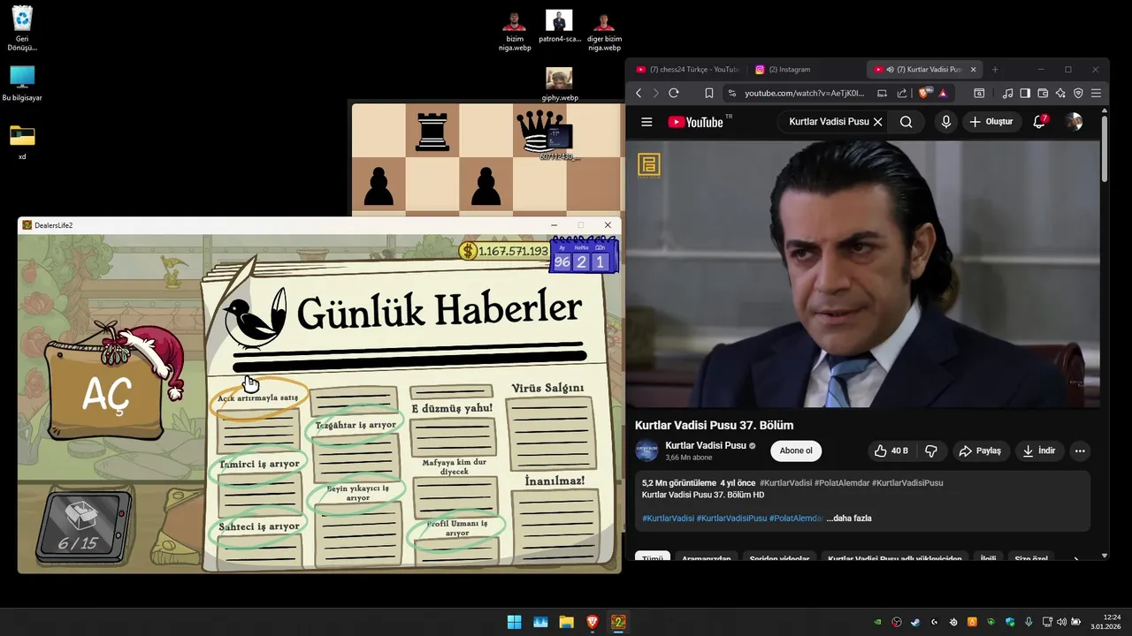This screenshot has width=1132, height=636.
Task: Dislike the video
Action: click(931, 450)
